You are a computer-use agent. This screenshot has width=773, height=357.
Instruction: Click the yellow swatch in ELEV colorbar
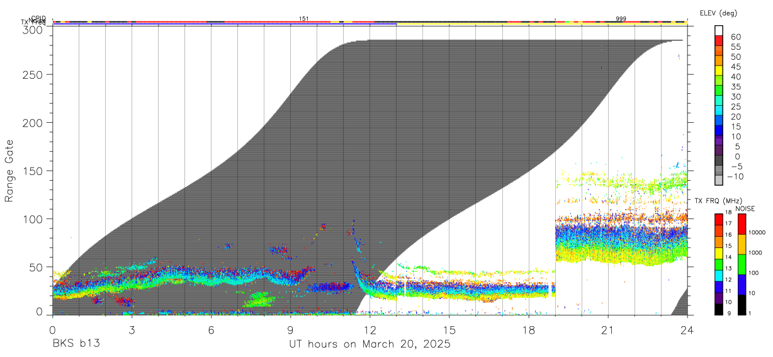(719, 71)
